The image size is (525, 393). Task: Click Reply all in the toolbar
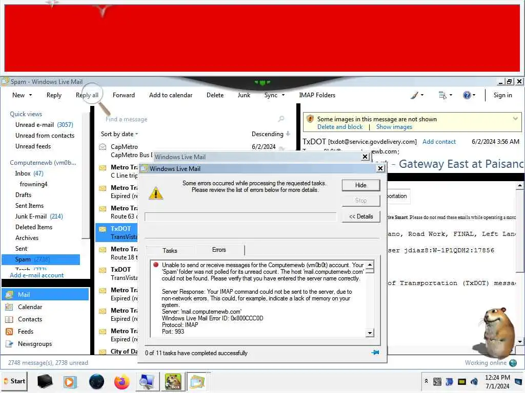pos(87,95)
